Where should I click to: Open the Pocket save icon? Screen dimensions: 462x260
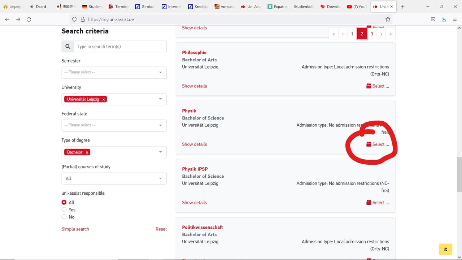(433, 19)
